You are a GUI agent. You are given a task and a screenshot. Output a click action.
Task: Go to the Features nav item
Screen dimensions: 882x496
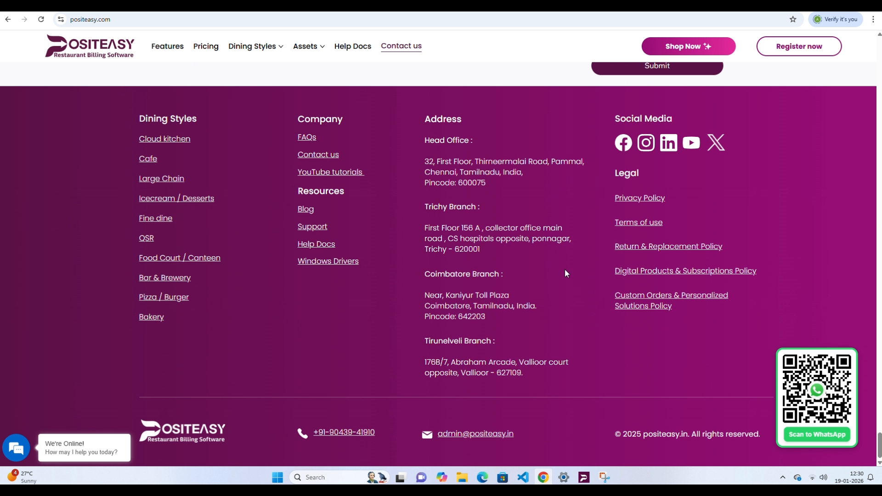[x=167, y=46]
